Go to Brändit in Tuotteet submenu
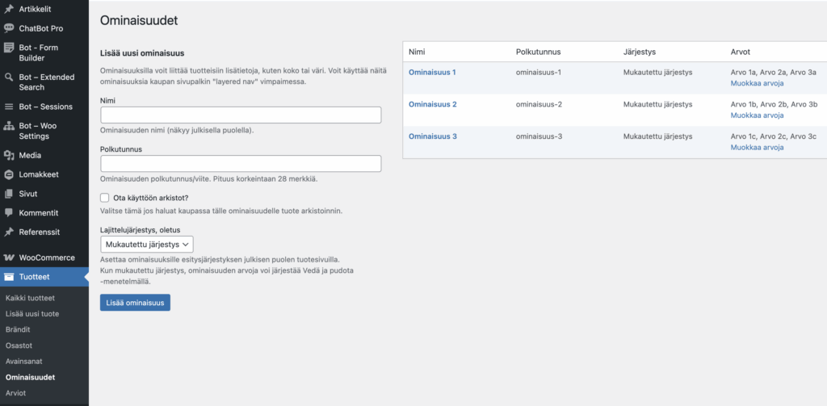This screenshot has height=406, width=827. point(20,329)
